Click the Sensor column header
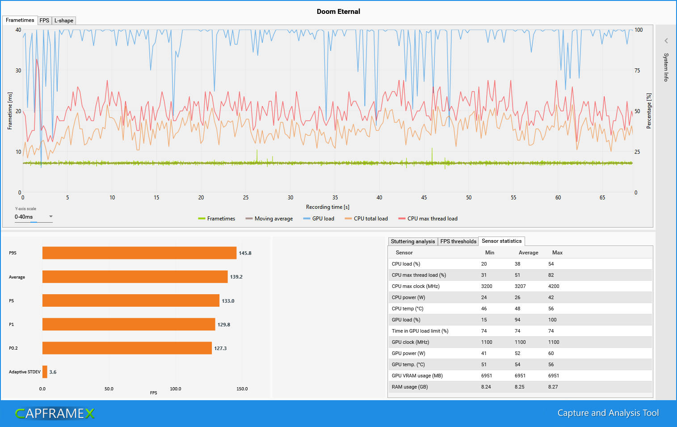This screenshot has height=427, width=677. 404,253
